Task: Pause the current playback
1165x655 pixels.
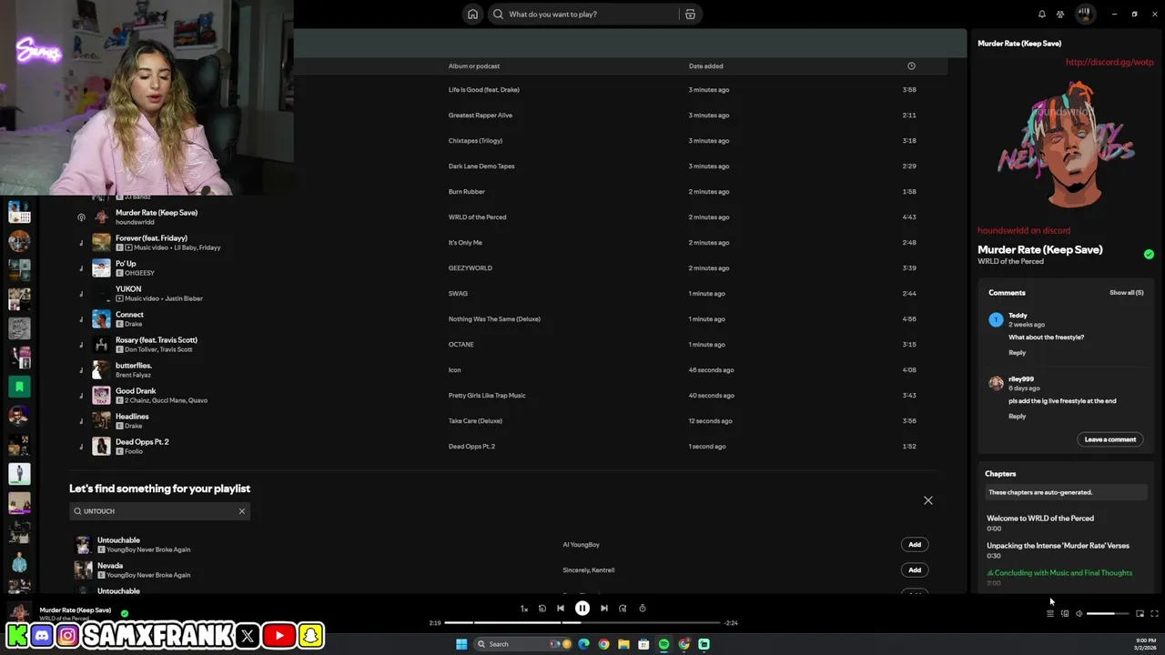Action: [x=582, y=609]
